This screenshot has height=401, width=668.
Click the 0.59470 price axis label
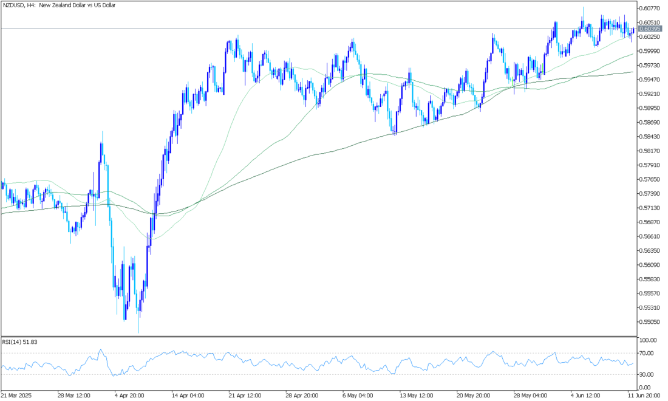click(x=650, y=80)
